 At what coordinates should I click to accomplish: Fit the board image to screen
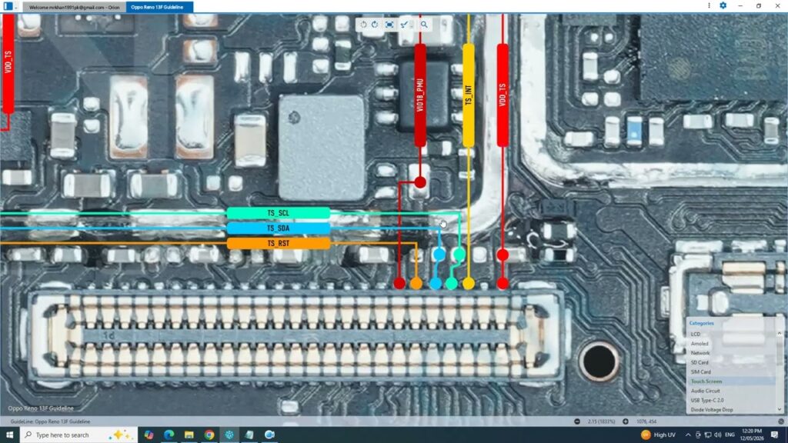tap(389, 25)
